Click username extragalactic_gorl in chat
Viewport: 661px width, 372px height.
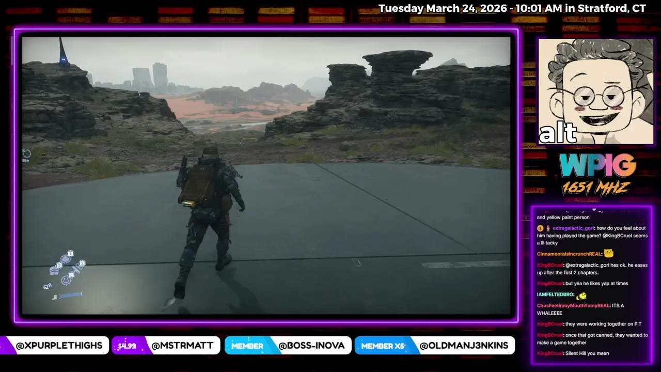[573, 228]
